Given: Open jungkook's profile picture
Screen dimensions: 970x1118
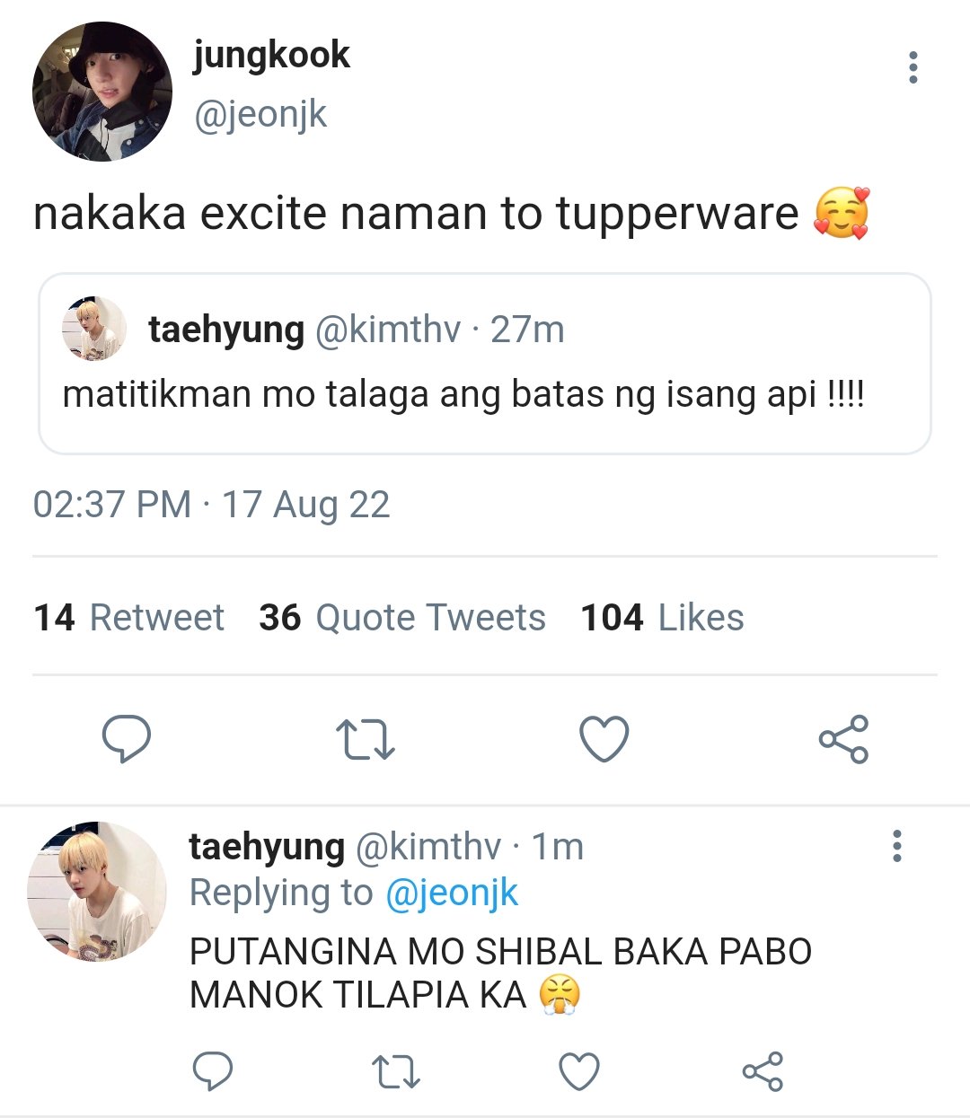Looking at the screenshot, I should 102,92.
